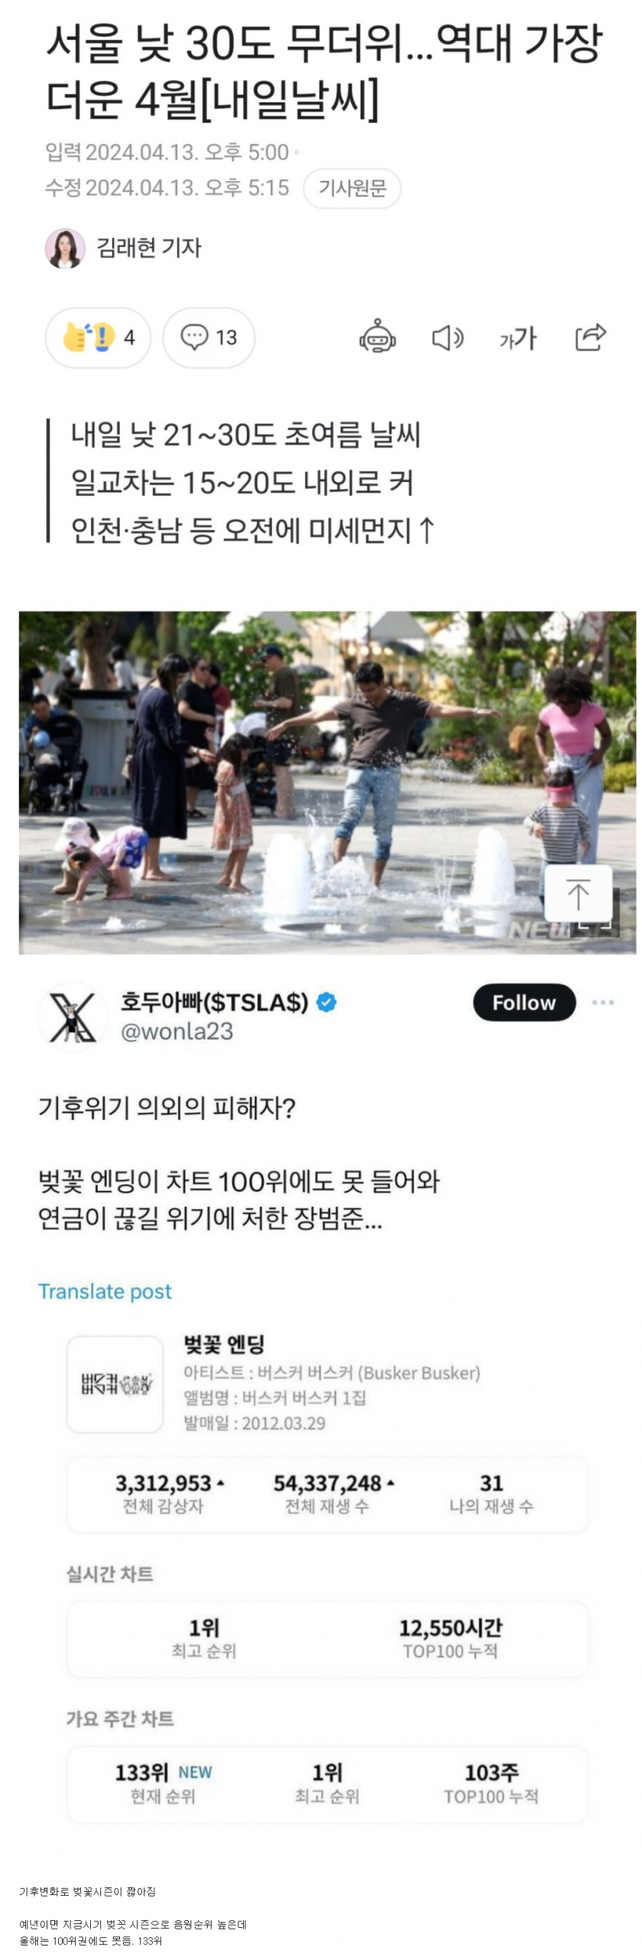Image resolution: width=642 pixels, height=1960 pixels.
Task: Tap the AI summary robot icon
Action: coord(378,337)
